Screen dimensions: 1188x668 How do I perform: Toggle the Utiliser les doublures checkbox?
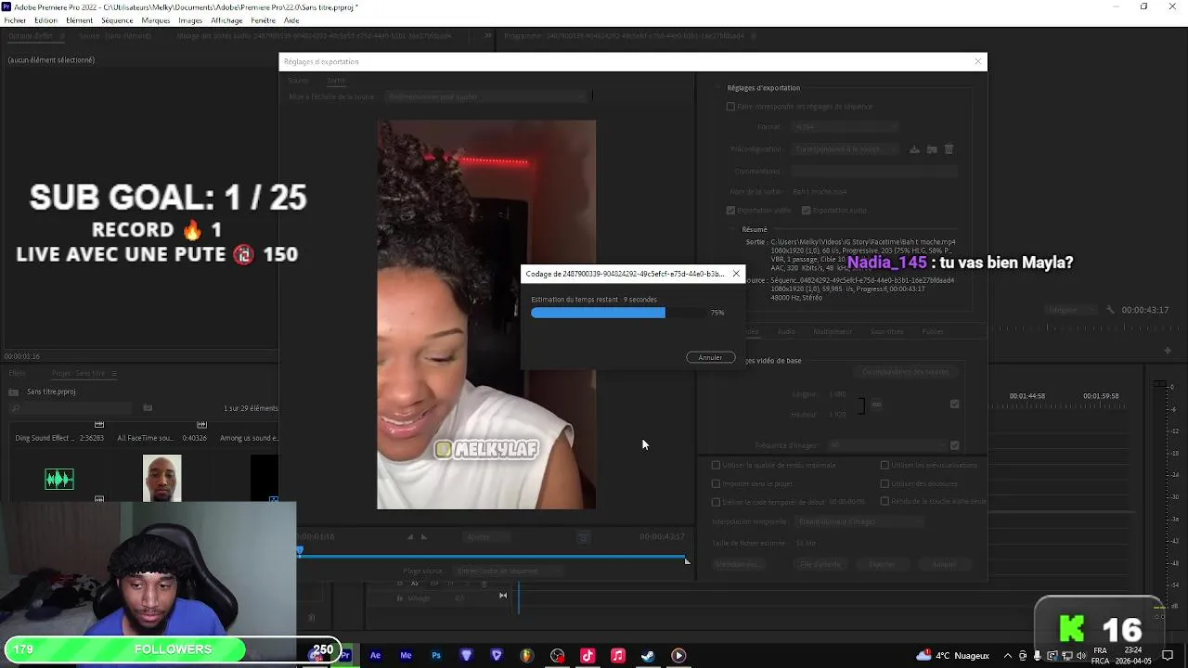coord(885,483)
